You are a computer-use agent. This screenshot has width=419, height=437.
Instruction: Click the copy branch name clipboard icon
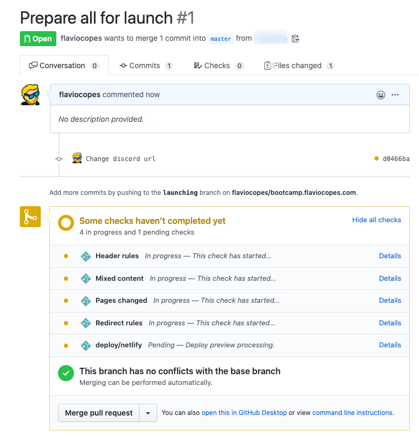(295, 39)
